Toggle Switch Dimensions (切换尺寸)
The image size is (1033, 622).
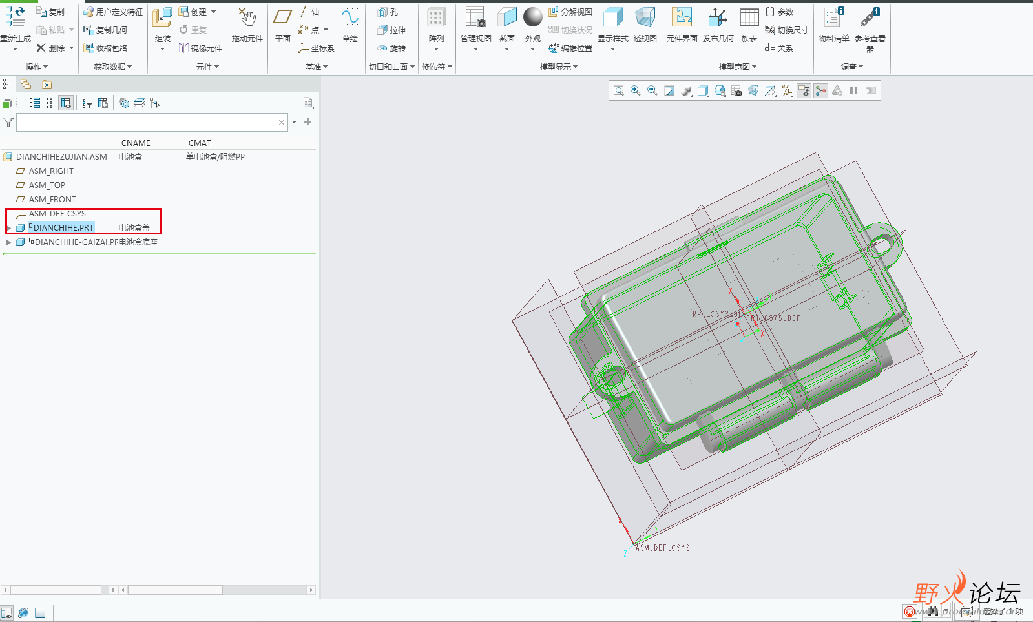pyautogui.click(x=787, y=30)
